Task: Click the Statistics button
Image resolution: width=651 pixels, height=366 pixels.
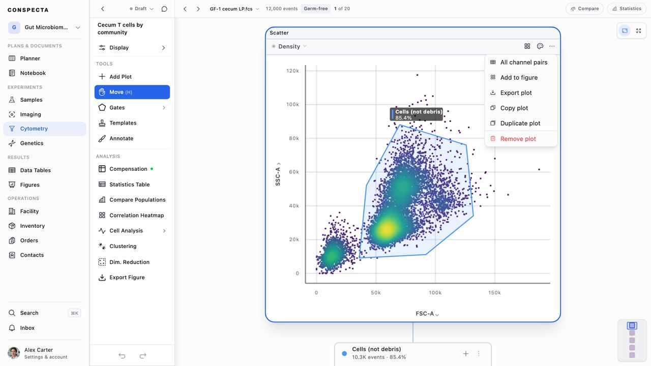Action: tap(627, 9)
